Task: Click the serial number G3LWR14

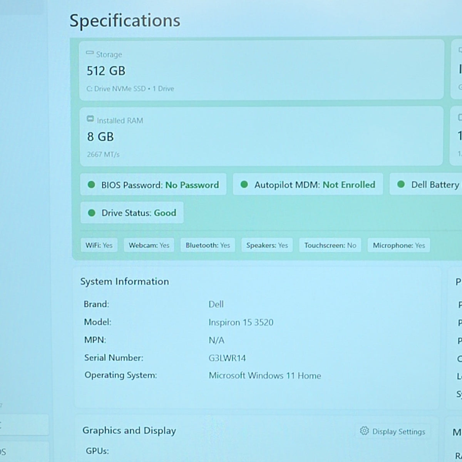Action: point(227,358)
